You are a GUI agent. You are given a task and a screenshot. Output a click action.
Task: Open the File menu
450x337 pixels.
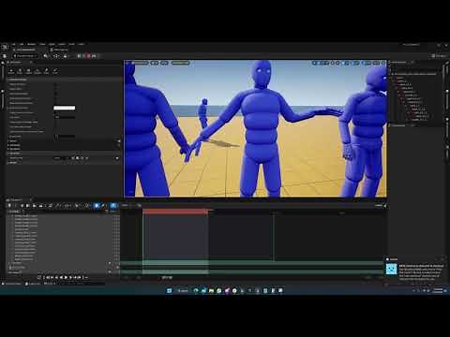point(13,44)
